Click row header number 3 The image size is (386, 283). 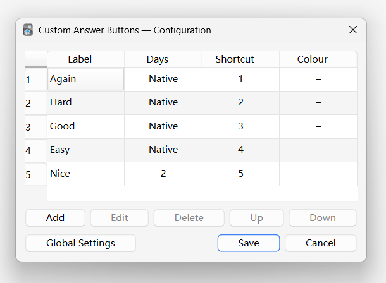pyautogui.click(x=36, y=127)
